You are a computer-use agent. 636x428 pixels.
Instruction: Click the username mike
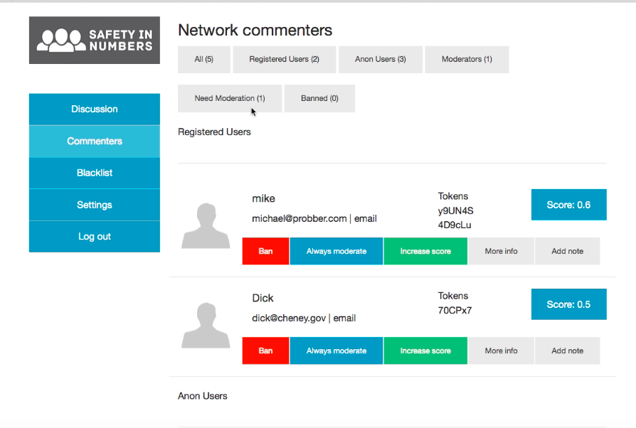coord(264,198)
